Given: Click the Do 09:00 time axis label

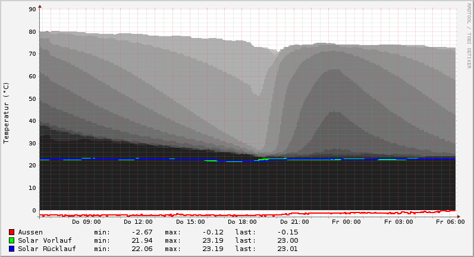Looking at the screenshot, I should pyautogui.click(x=86, y=222).
